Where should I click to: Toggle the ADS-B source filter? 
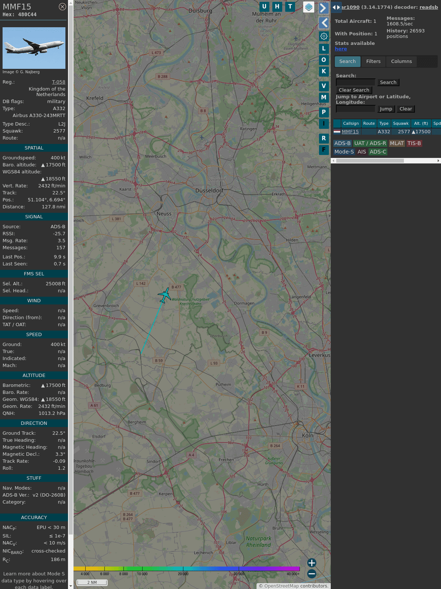click(342, 144)
